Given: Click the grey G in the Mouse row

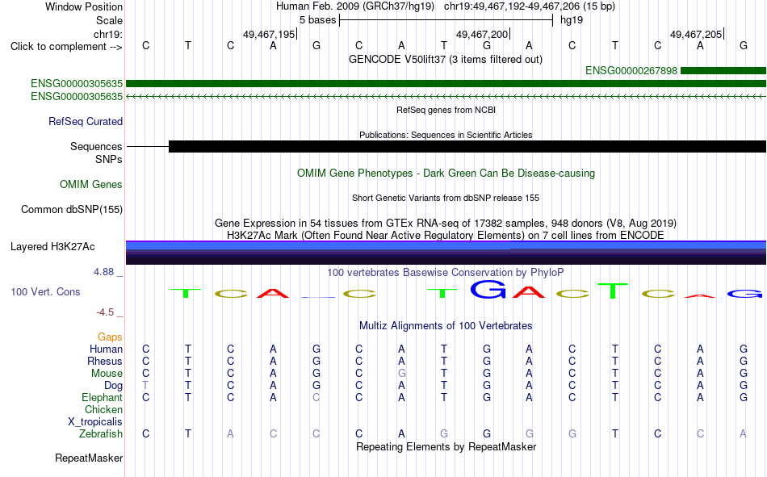Looking at the screenshot, I should pos(401,373).
